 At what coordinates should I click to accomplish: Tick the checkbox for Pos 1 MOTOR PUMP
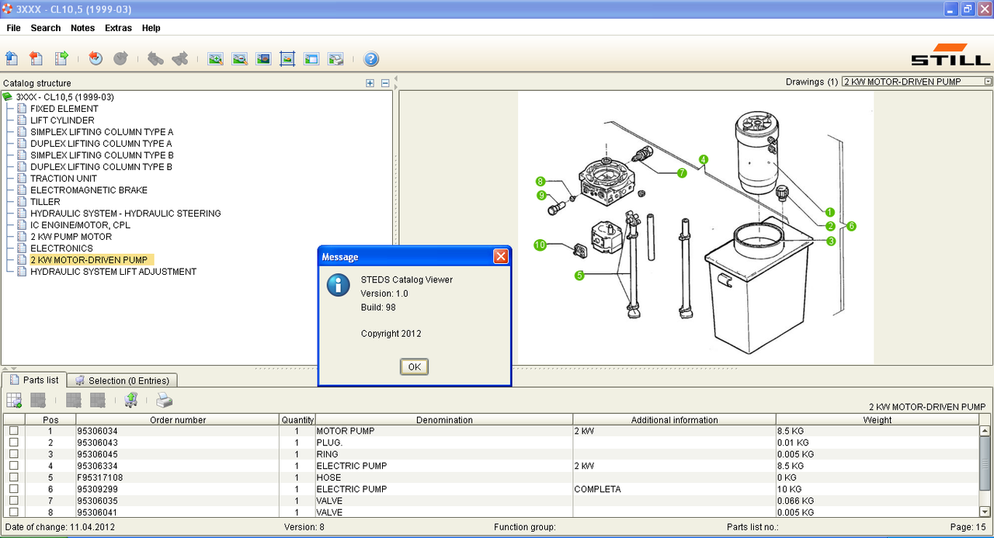coord(13,431)
